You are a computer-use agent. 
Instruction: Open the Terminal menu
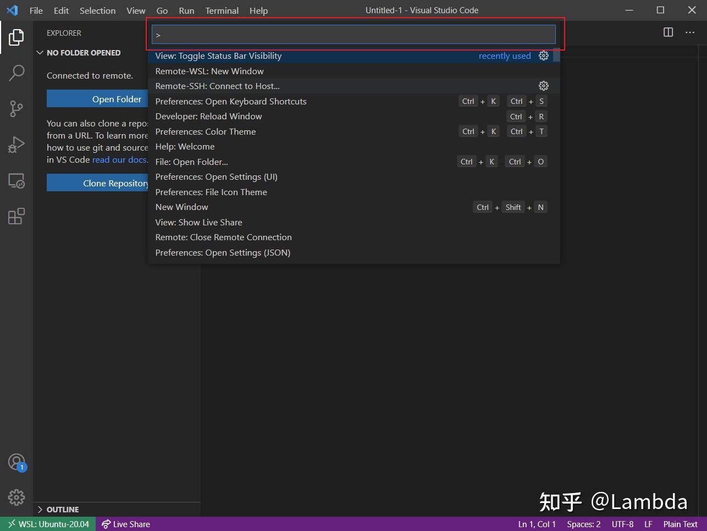[222, 10]
